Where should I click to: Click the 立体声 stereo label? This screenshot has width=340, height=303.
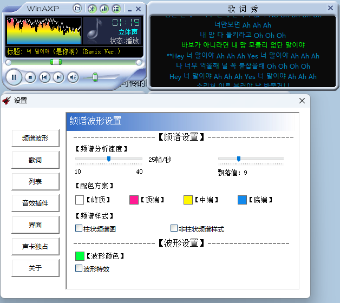(x=128, y=32)
